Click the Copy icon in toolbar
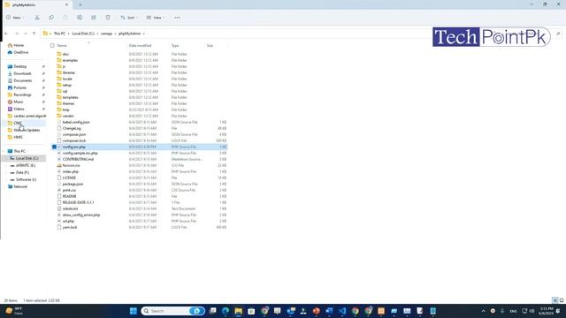 coord(51,18)
